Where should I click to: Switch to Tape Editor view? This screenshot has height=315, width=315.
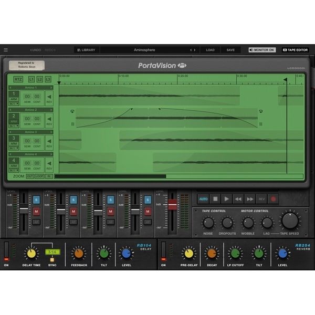coord(295,50)
